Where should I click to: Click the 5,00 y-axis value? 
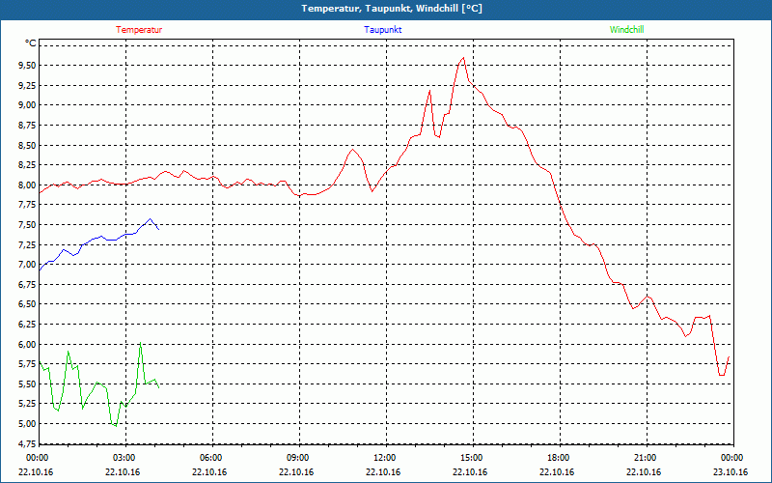(27, 424)
